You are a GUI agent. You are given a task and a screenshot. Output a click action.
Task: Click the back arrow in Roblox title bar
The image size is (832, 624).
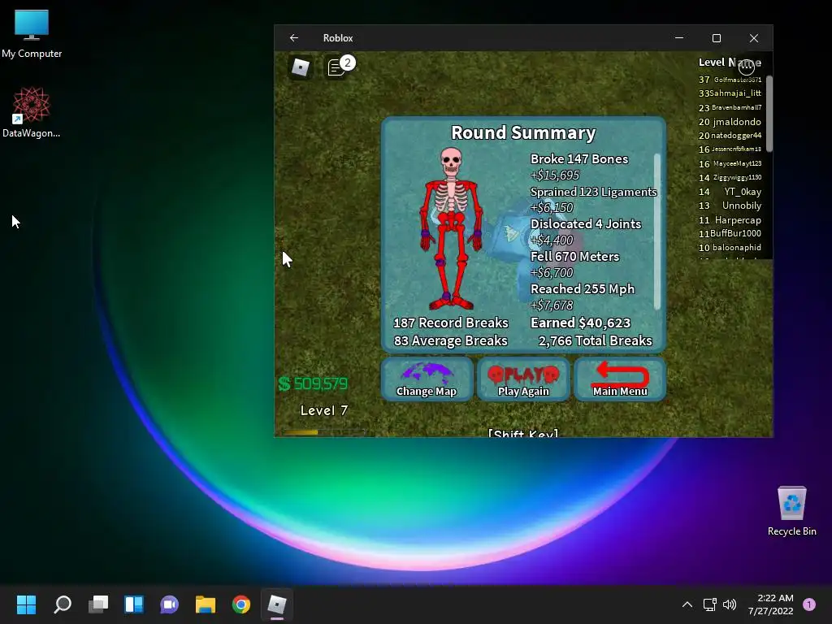tap(294, 37)
